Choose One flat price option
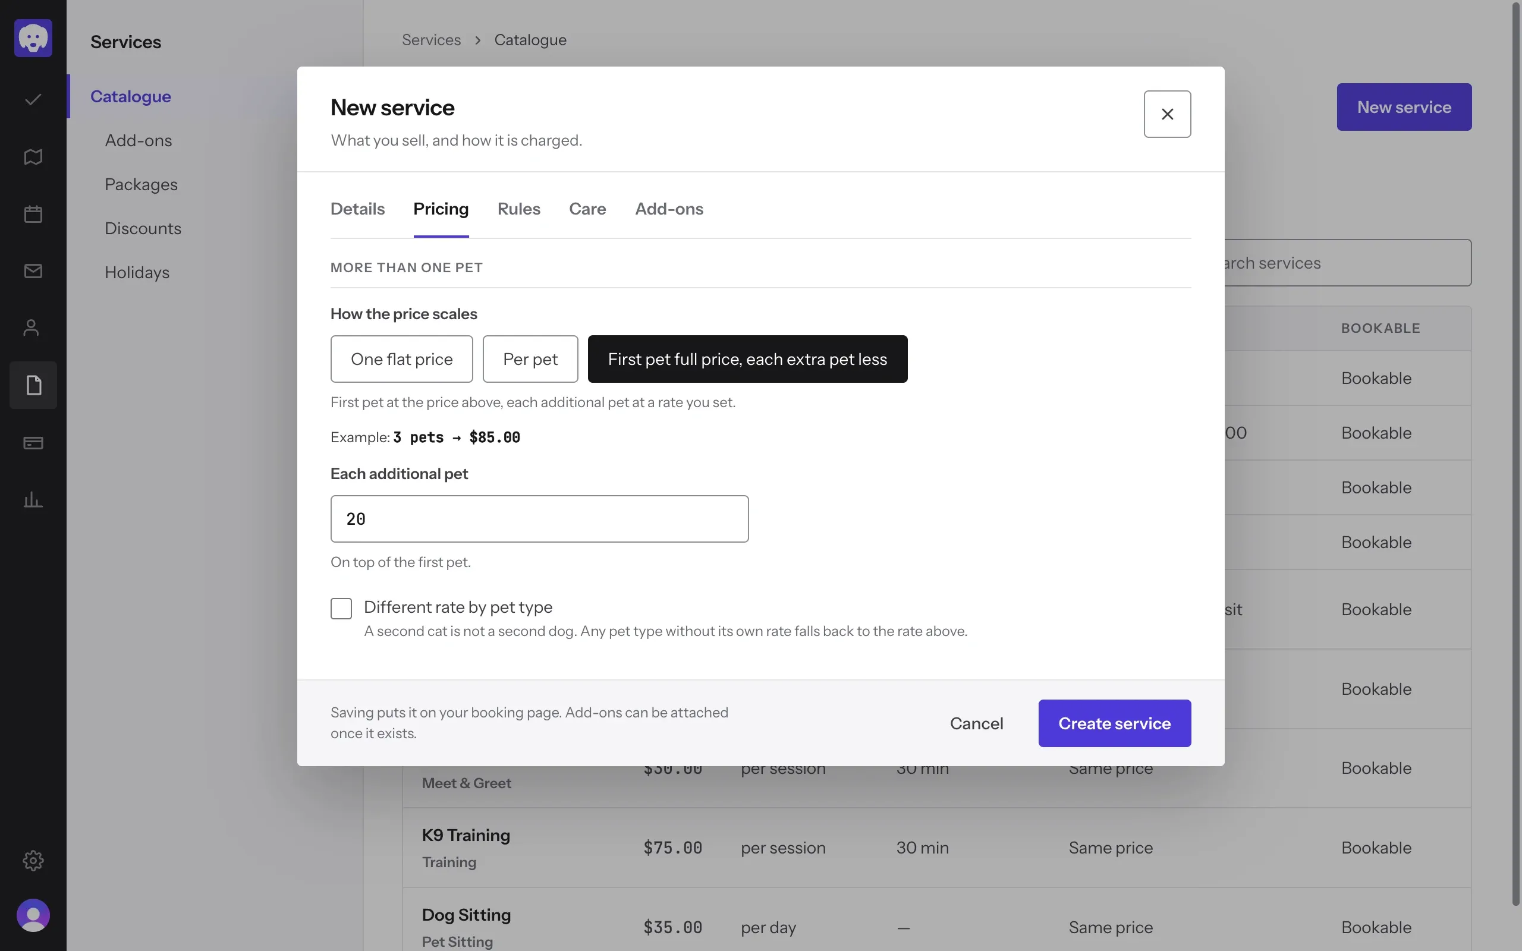 coord(401,359)
